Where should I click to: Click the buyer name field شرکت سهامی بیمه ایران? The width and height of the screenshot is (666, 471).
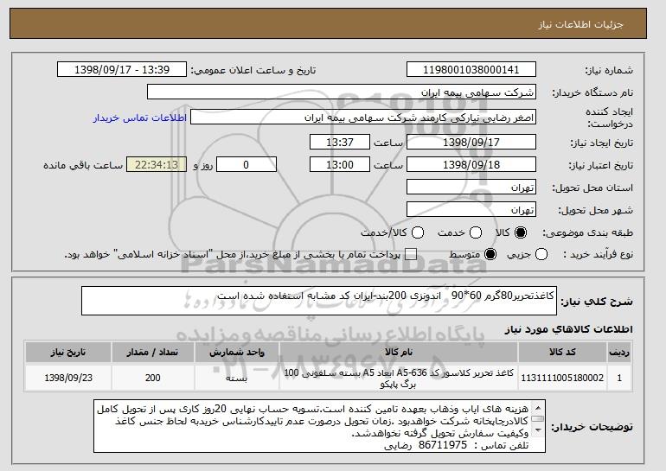342,92
